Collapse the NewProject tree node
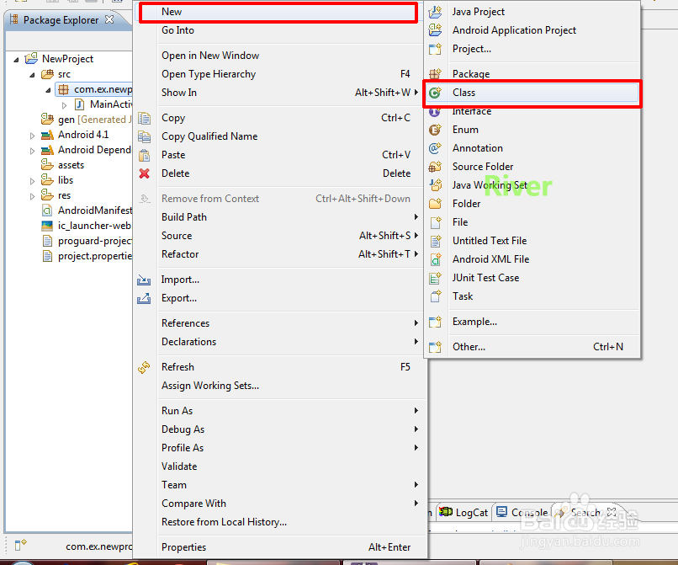Screen dimensions: 678x565 (16, 59)
